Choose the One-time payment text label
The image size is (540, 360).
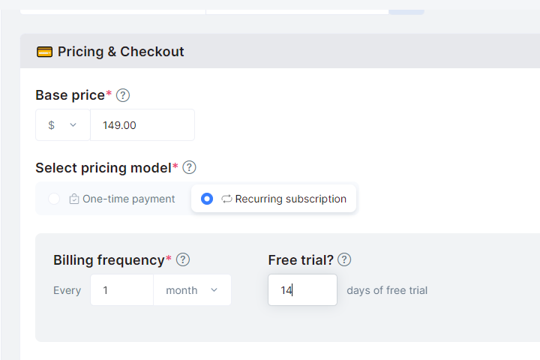coord(129,199)
